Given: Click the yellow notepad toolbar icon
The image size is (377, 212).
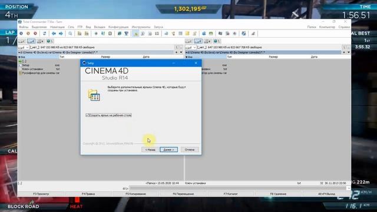Looking at the screenshot, I should 187,34.
